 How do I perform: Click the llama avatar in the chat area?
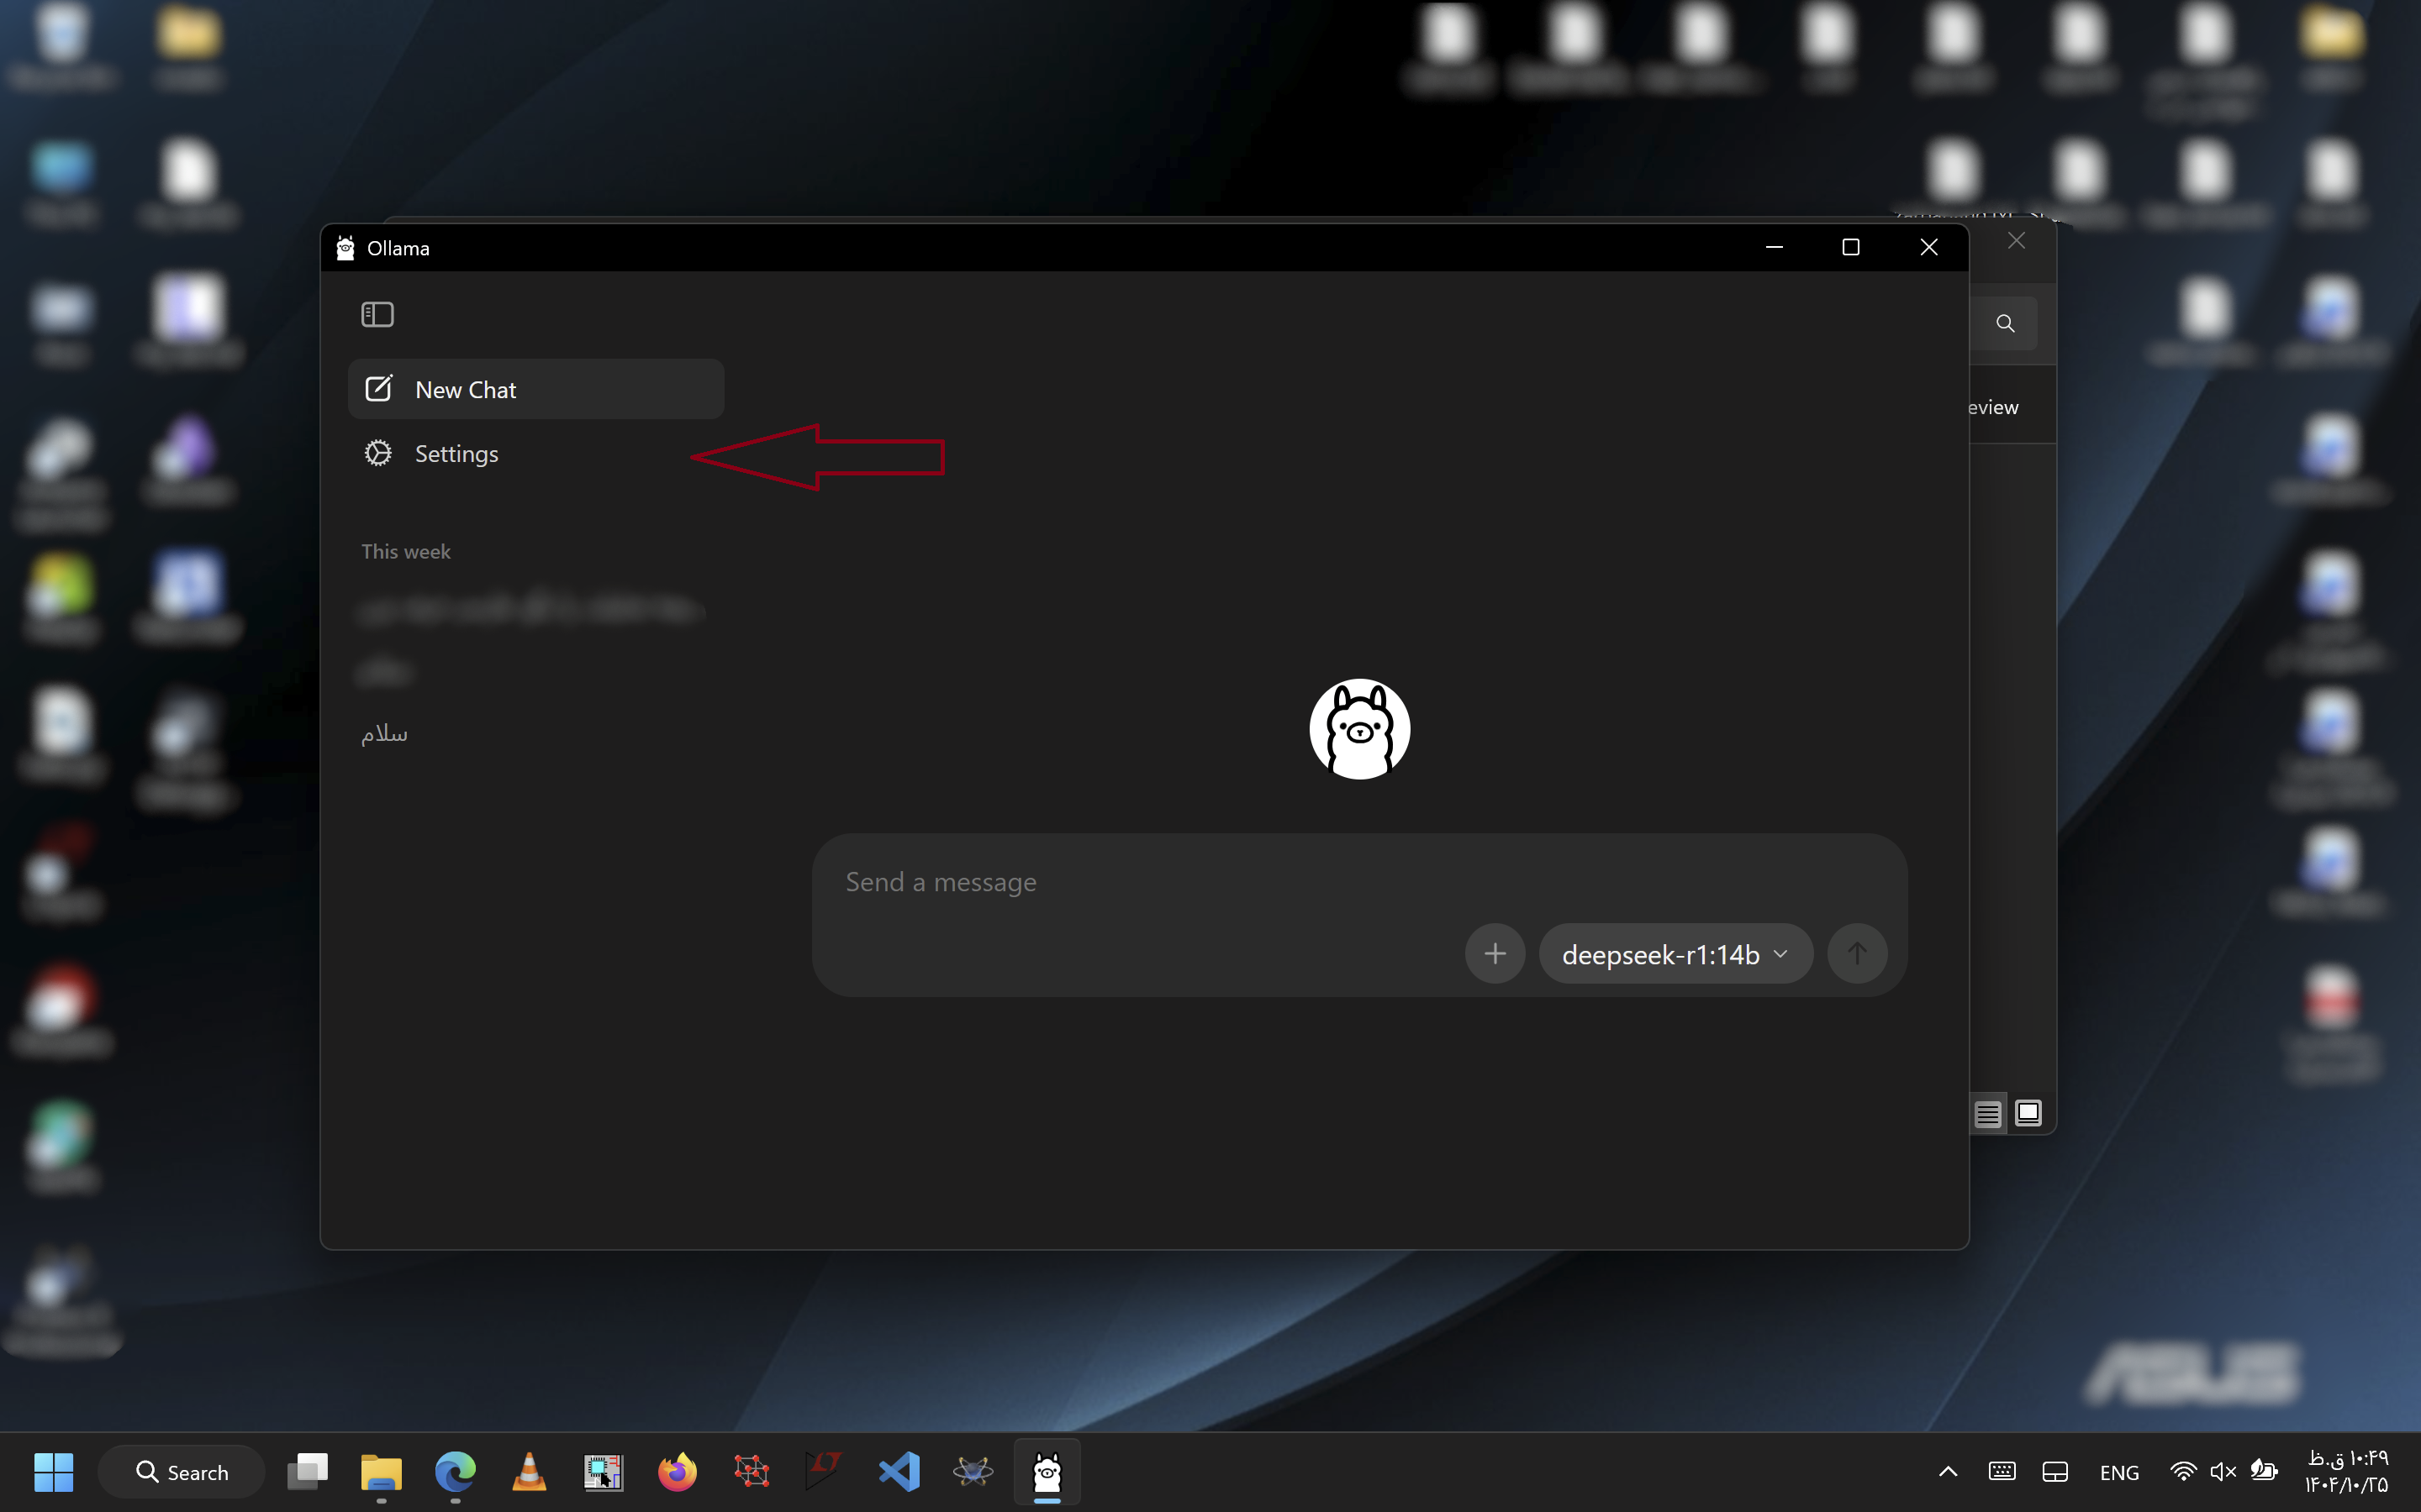pyautogui.click(x=1358, y=729)
